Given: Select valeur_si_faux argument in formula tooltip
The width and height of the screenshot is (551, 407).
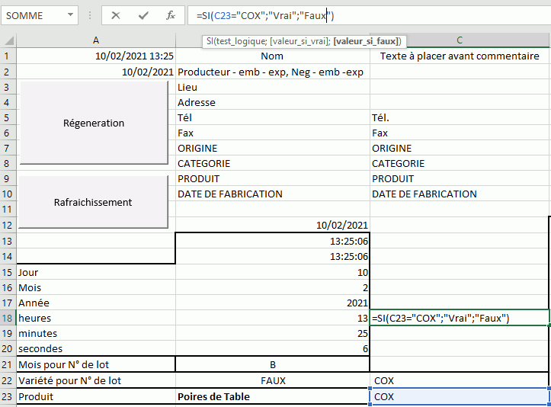Looking at the screenshot, I should [367, 41].
